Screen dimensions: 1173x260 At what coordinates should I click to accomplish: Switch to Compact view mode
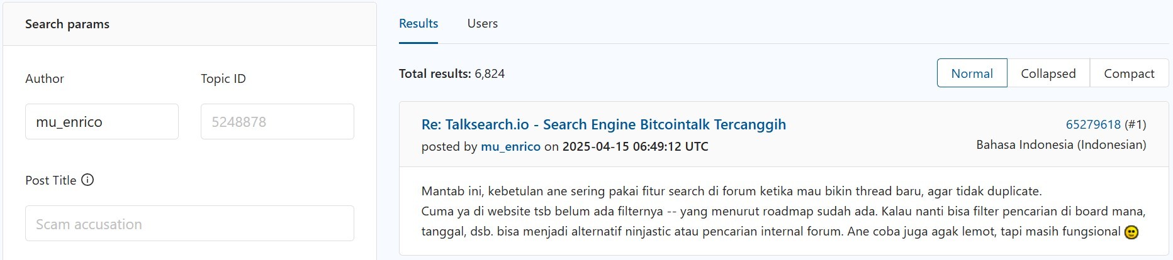1129,73
